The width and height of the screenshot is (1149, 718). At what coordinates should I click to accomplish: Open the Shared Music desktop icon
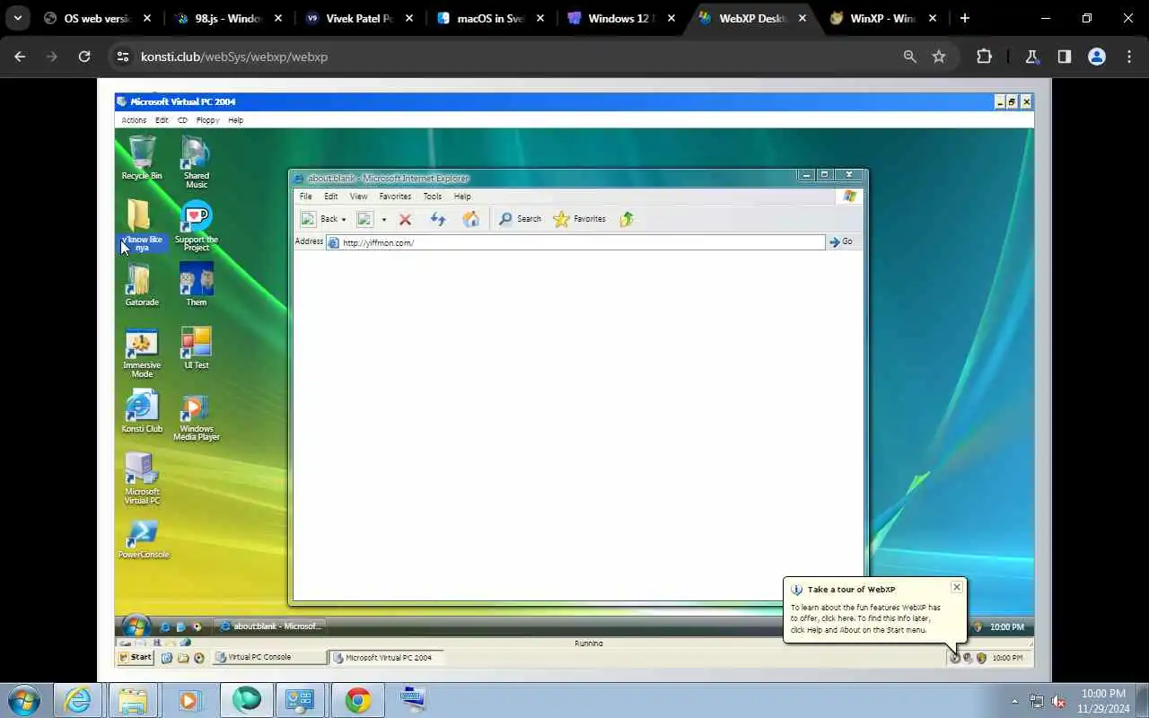click(196, 162)
